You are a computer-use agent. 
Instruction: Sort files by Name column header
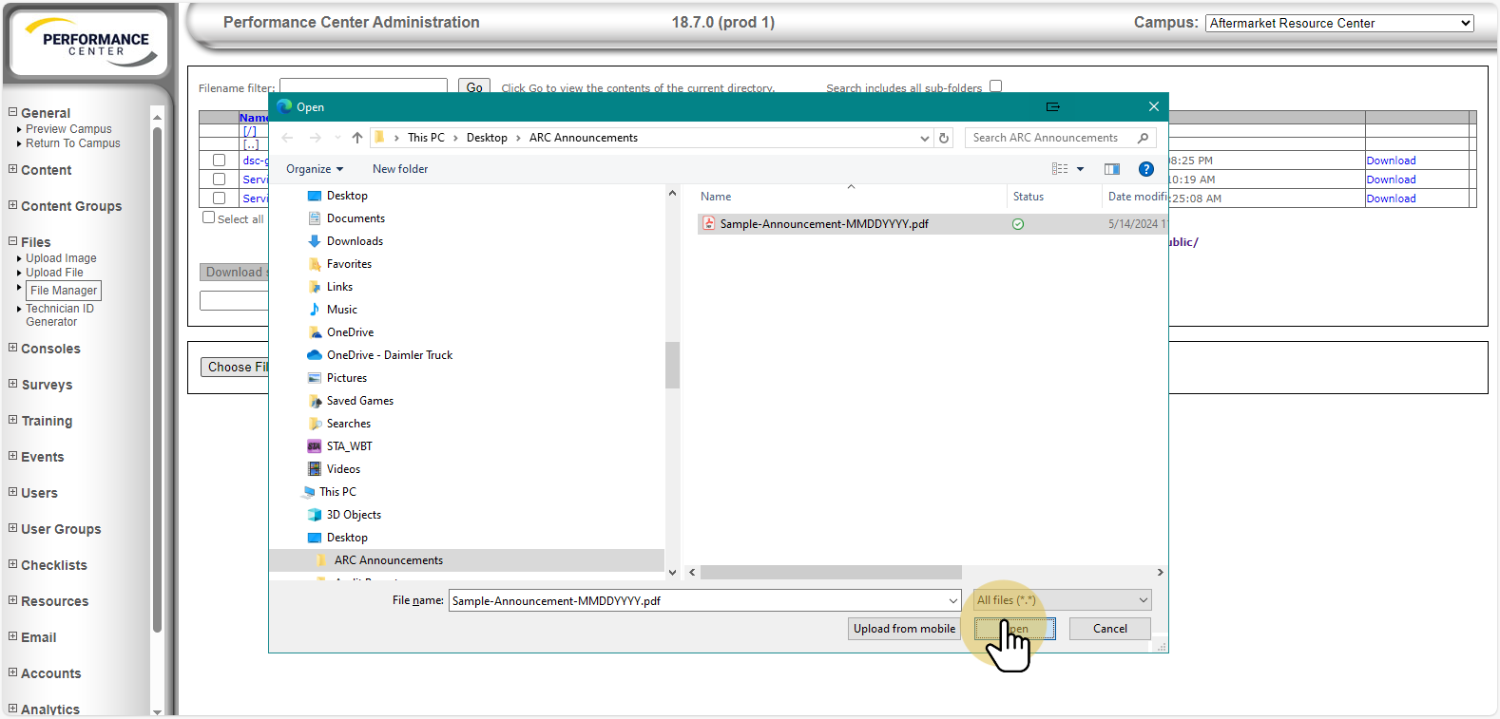click(716, 197)
